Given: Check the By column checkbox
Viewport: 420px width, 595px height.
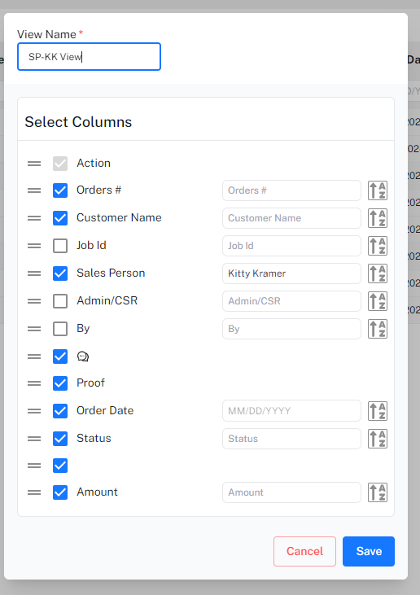Looking at the screenshot, I should (x=60, y=329).
